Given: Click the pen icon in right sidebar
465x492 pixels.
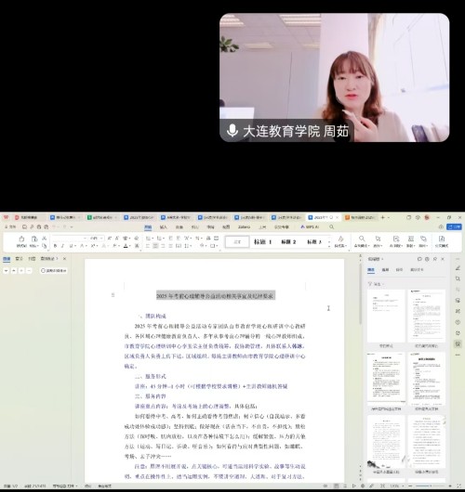Looking at the screenshot, I should click(458, 268).
